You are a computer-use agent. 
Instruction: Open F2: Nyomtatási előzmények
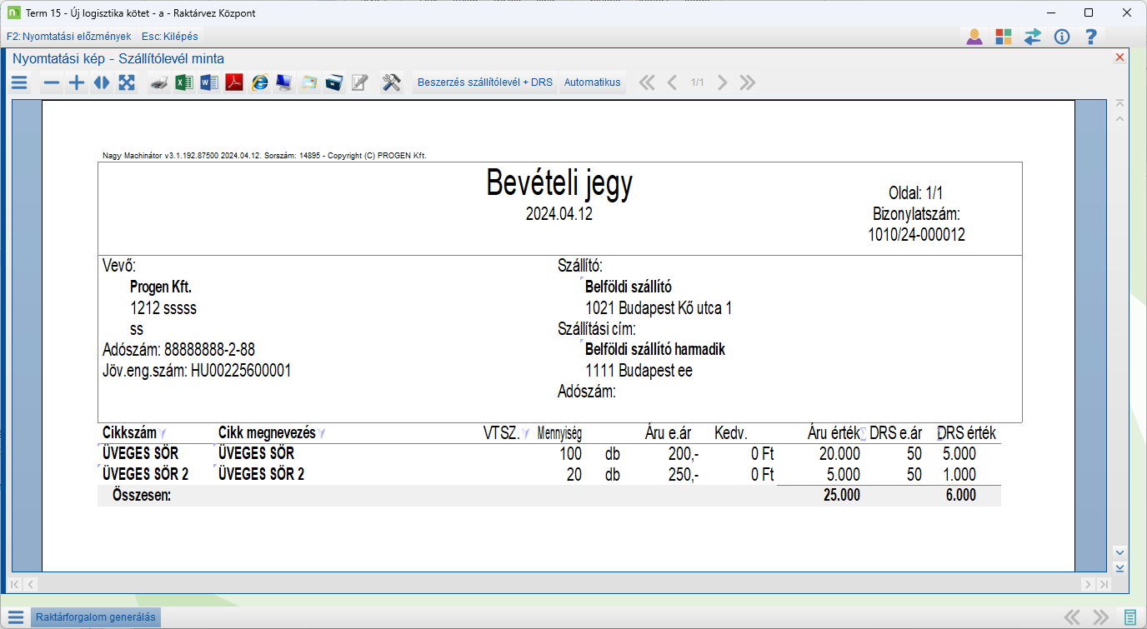(x=68, y=37)
